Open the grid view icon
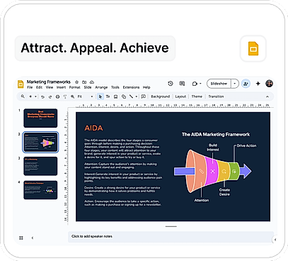The width and height of the screenshot is (288, 261). coord(21,238)
